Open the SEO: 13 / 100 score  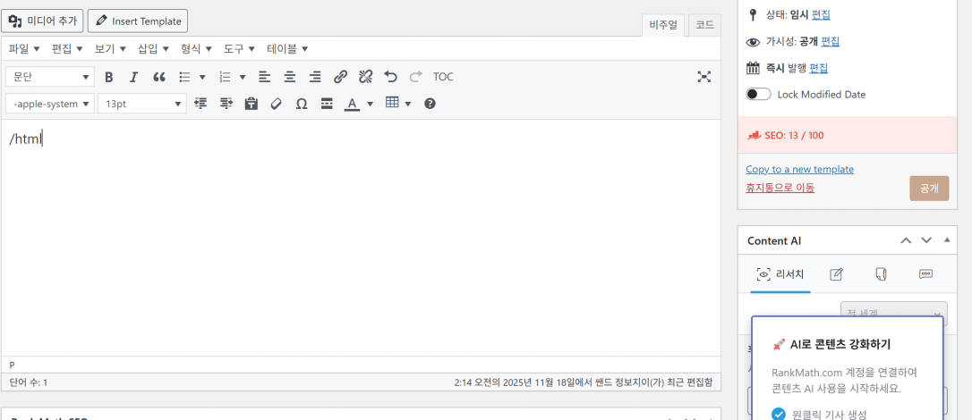coord(795,136)
